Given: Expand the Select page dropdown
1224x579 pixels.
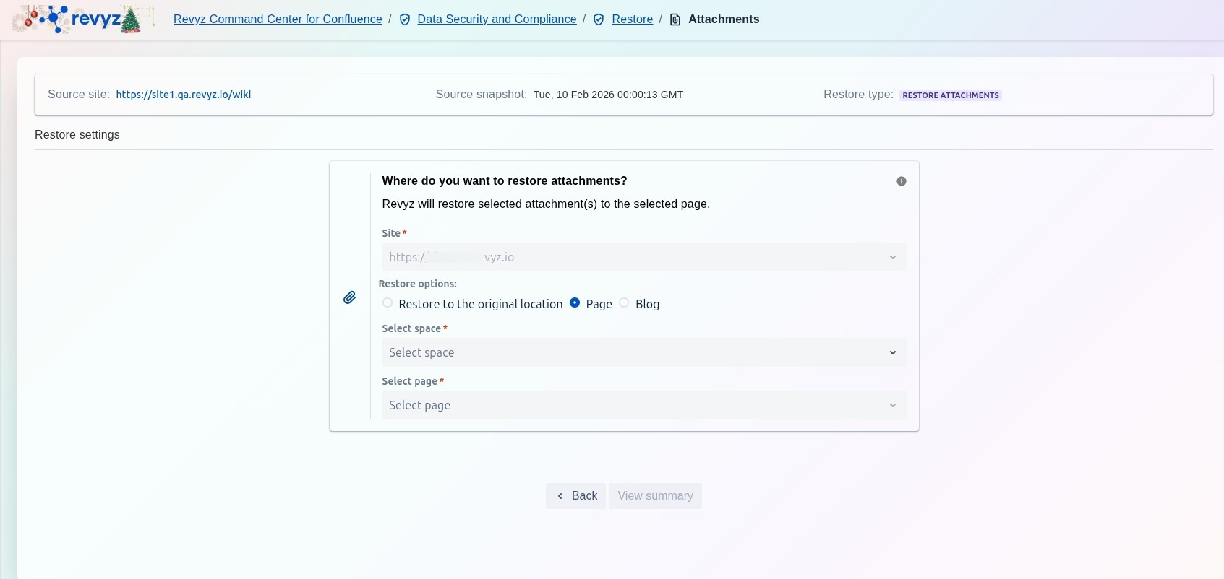Looking at the screenshot, I should click(643, 406).
